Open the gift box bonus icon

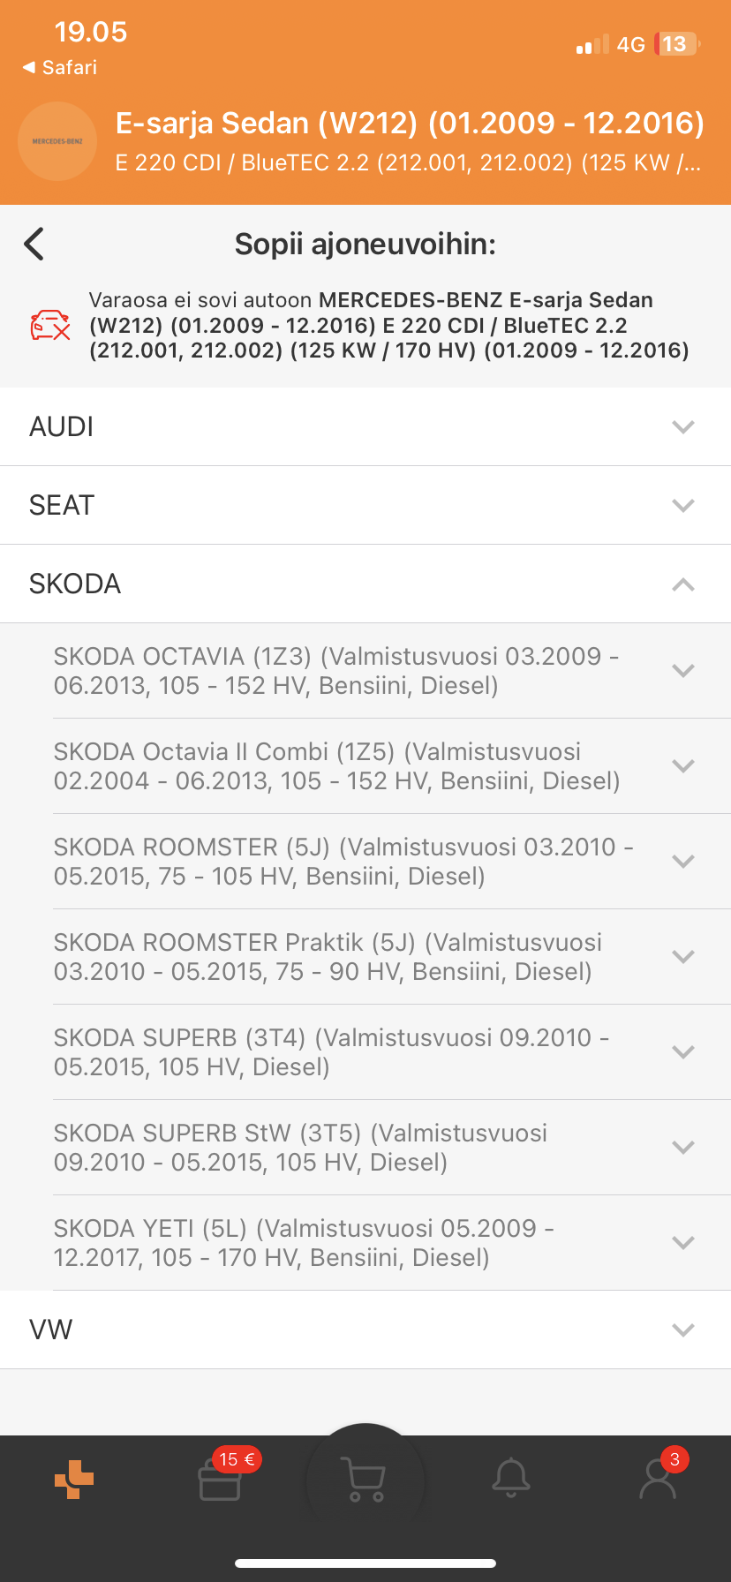220,1480
